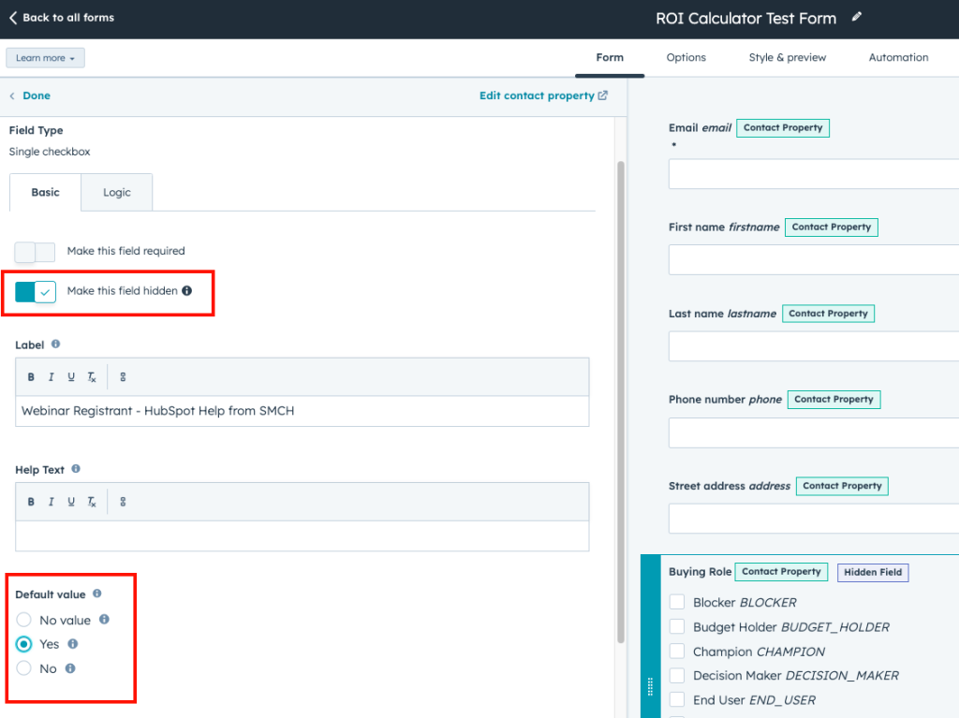Click the Contact Property badge next to Street address
959x718 pixels.
point(842,486)
